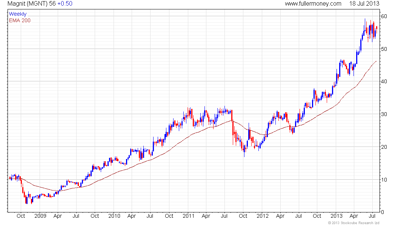Click the '40' price axis label
This screenshot has height=226, width=415.
(384, 82)
